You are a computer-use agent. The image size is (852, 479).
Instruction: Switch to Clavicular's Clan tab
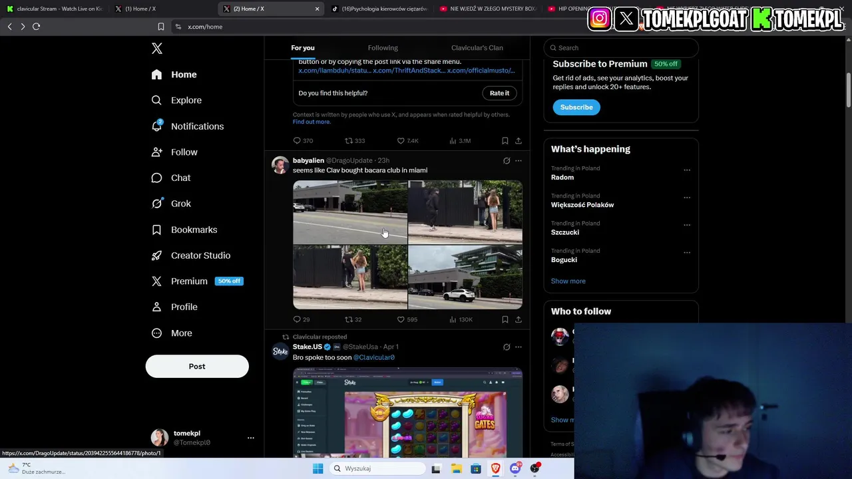click(477, 48)
